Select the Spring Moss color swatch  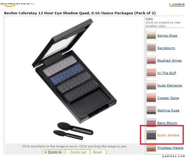click(151, 35)
